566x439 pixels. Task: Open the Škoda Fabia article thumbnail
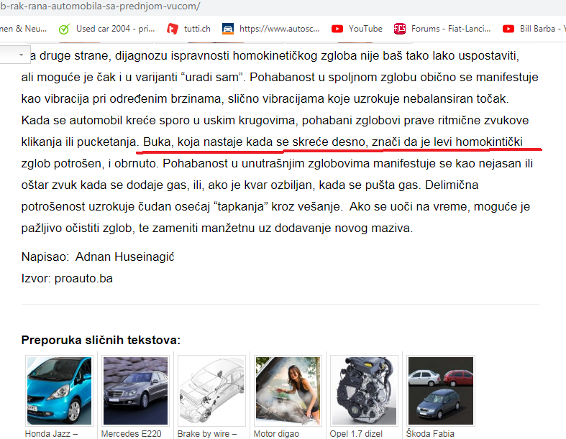(x=441, y=391)
